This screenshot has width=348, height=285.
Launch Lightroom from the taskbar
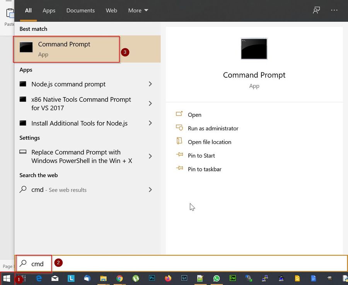tap(184, 278)
